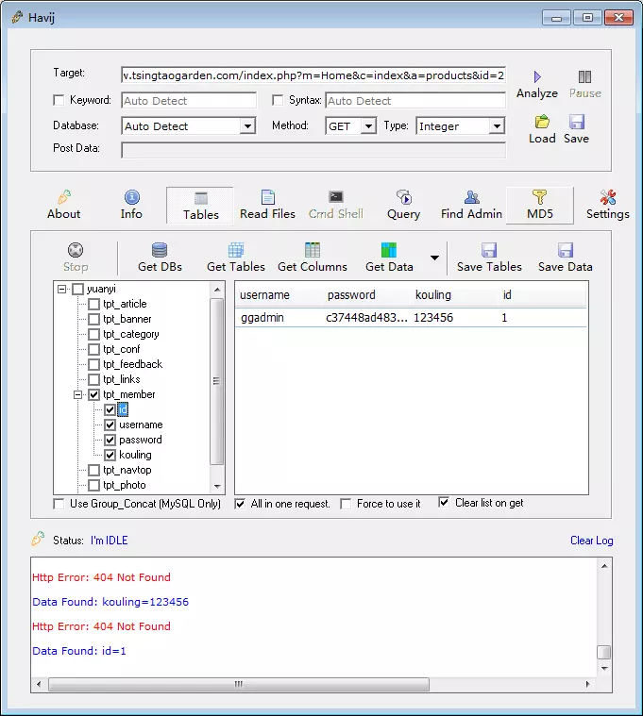Click the Havij title bar carrot icon
Image resolution: width=643 pixels, height=716 pixels.
17,17
